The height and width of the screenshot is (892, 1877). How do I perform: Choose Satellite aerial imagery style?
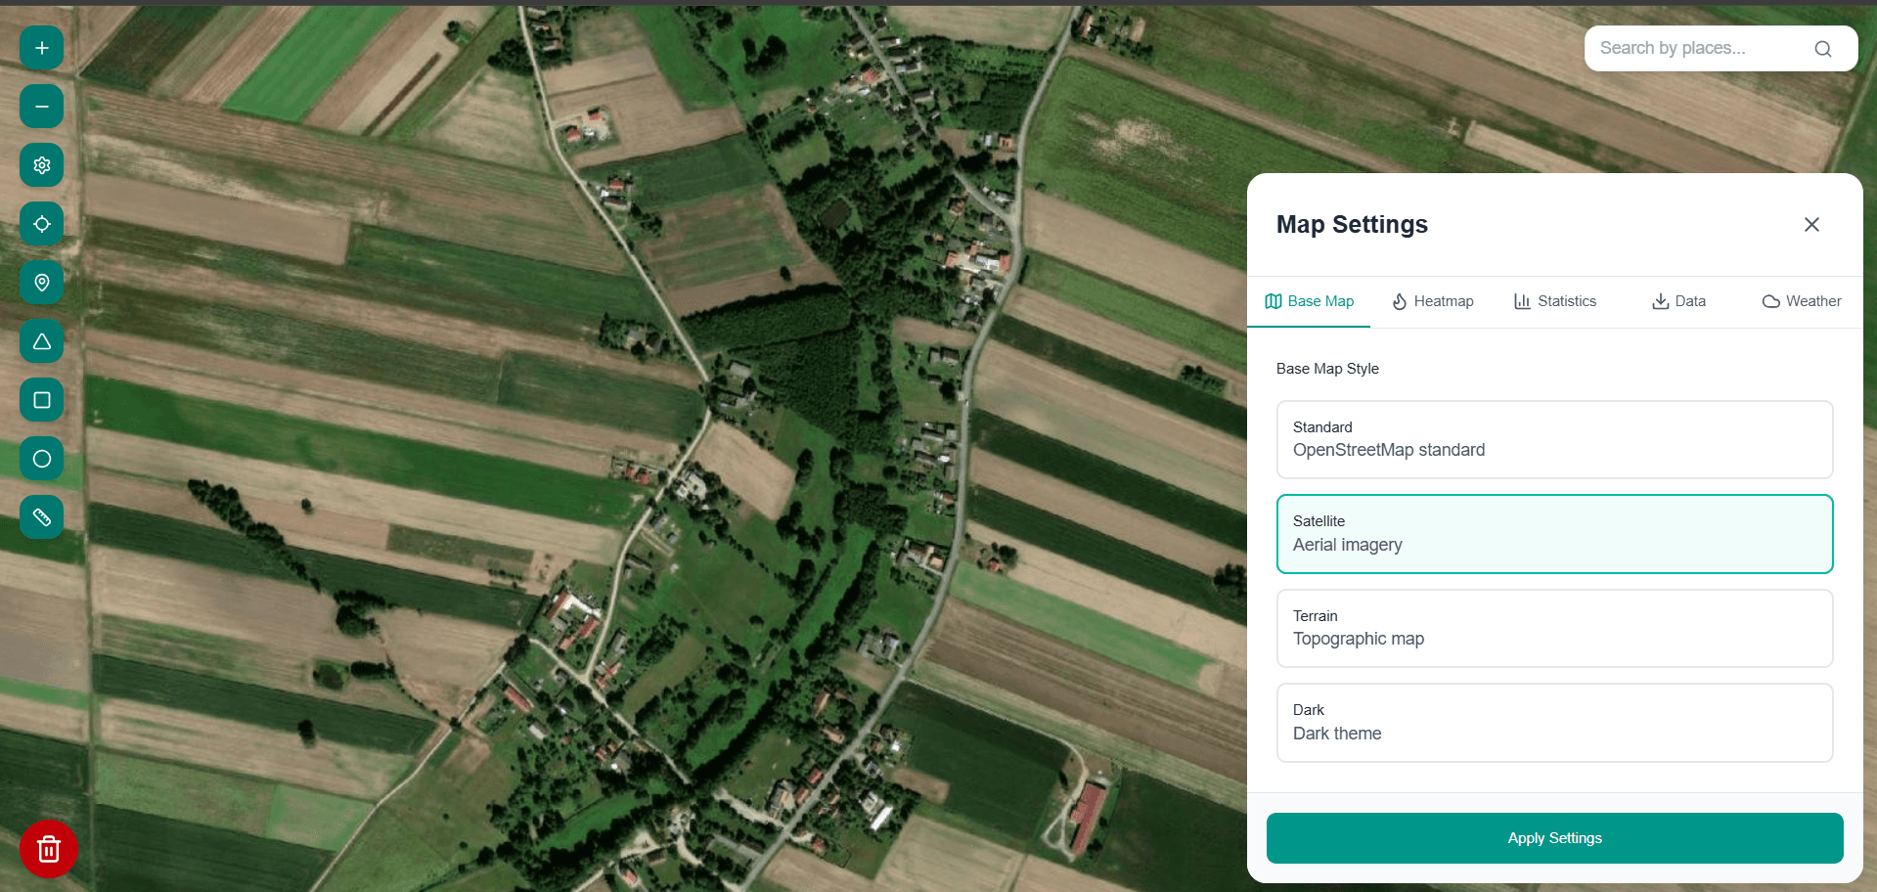coord(1555,534)
